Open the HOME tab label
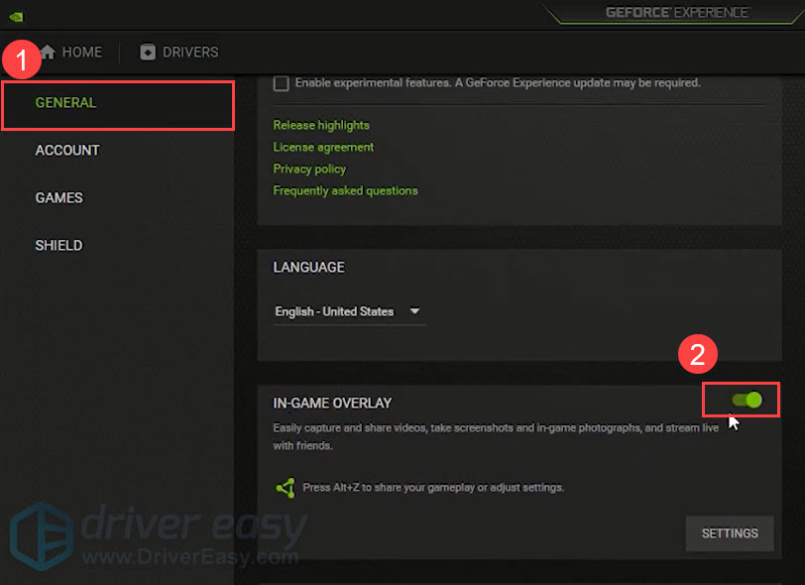The image size is (805, 585). [82, 53]
